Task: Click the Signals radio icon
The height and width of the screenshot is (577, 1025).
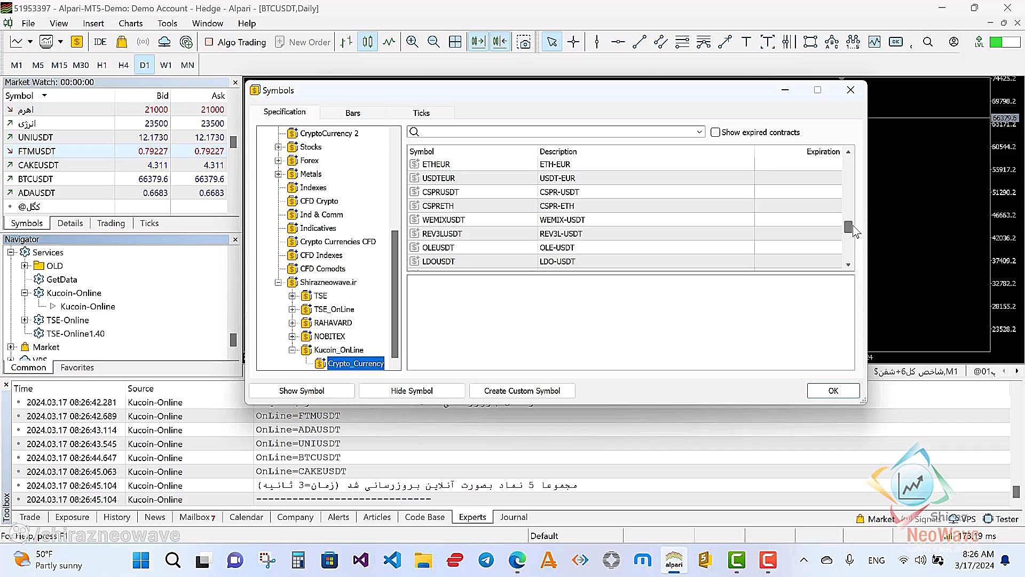Action: [x=143, y=42]
